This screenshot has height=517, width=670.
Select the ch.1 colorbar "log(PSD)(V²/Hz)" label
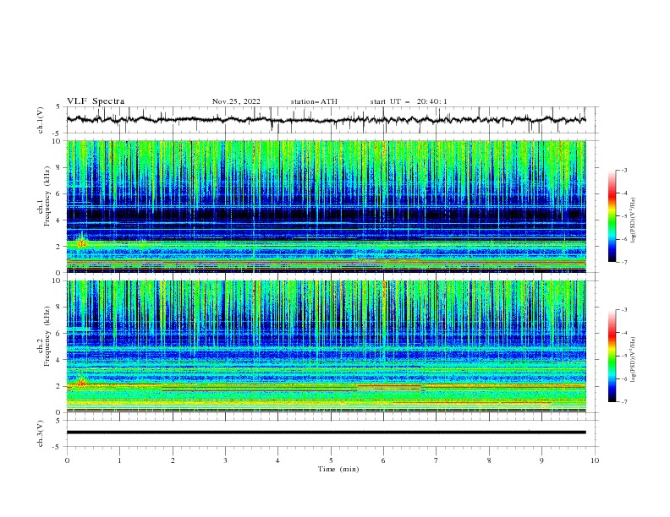633,220
